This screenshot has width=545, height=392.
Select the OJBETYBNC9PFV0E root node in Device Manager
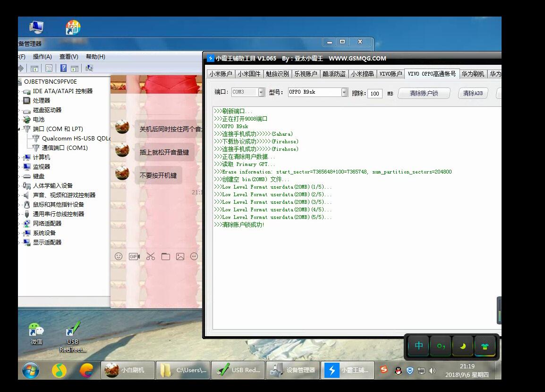coord(51,82)
